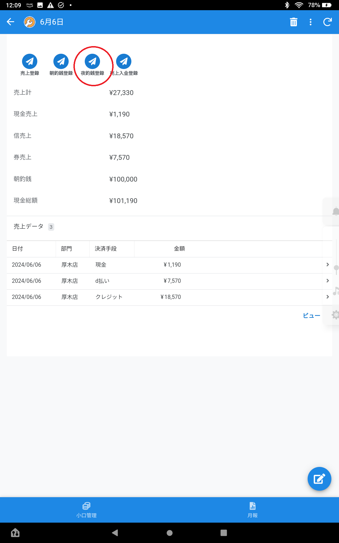Expand the クレジット ¥18,570 row chevron
Screen dimensions: 339x543
point(327,297)
